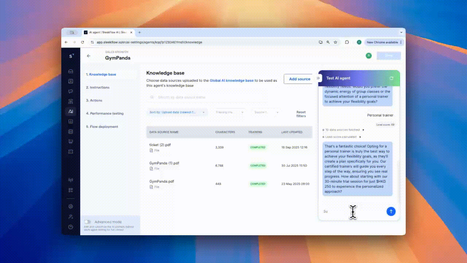The width and height of the screenshot is (467, 263).
Task: Open the Broadcasts megaphone icon
Action: click(x=70, y=91)
